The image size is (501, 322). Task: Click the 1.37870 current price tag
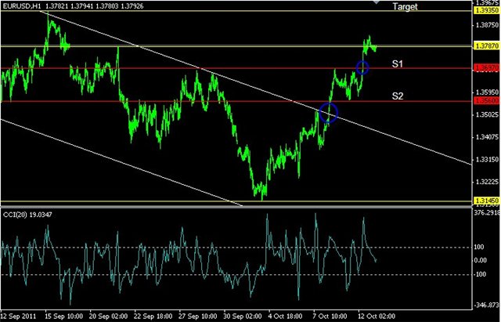point(486,47)
